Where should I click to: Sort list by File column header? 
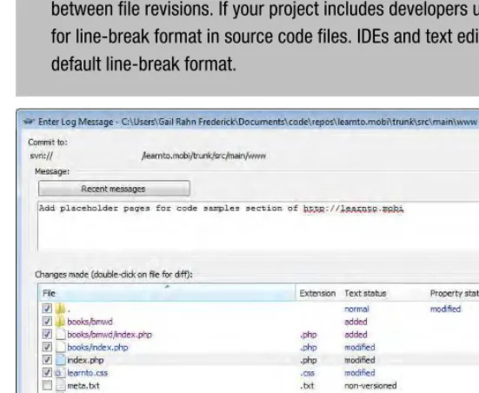coord(167,293)
